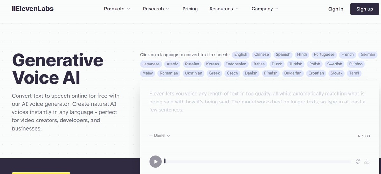Select Japanese from the languages
This screenshot has height=174, width=381.
click(151, 64)
